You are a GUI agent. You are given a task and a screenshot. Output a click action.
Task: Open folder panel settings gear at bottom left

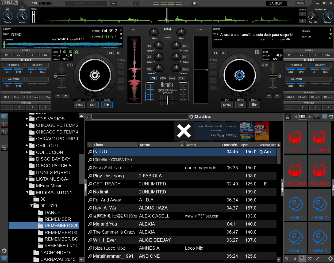coord(4,251)
